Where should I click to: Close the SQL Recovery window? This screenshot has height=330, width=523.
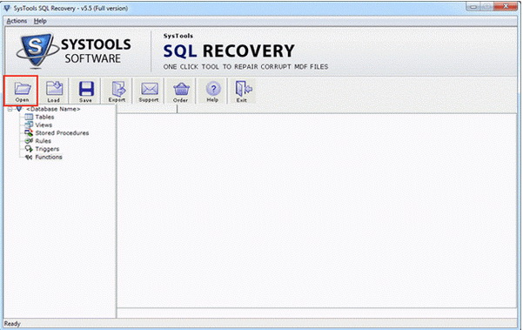point(506,6)
